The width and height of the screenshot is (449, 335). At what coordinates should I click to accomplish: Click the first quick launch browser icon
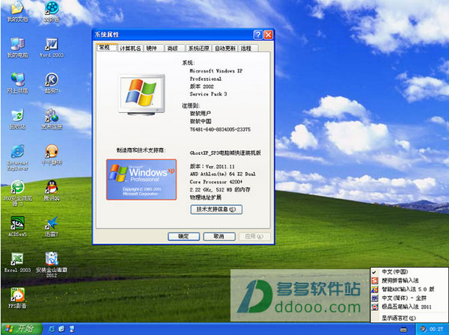pos(52,329)
